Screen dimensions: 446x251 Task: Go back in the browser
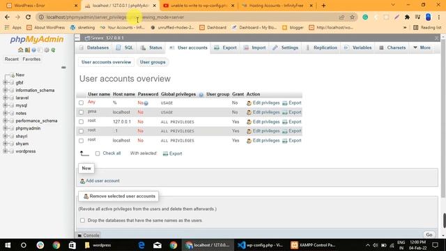tap(7, 17)
